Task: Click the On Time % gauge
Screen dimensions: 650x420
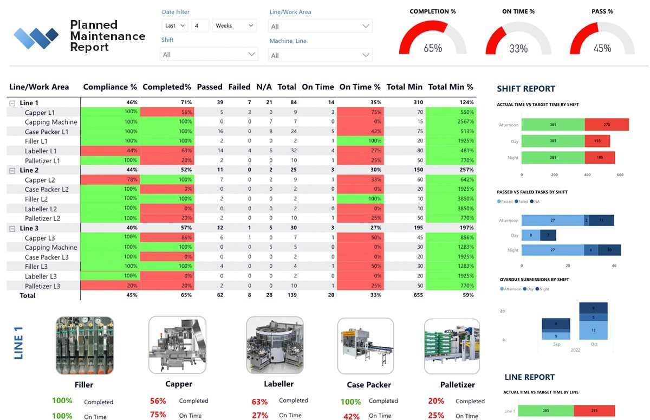Action: point(518,37)
